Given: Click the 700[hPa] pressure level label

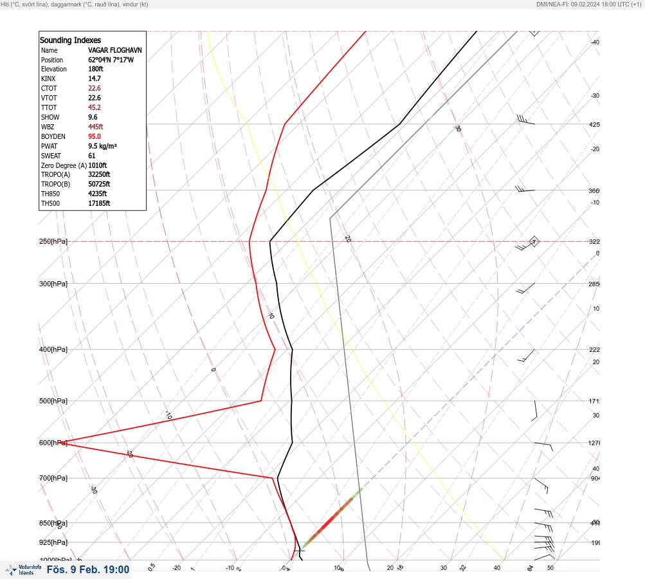Looking at the screenshot, I should [x=53, y=478].
